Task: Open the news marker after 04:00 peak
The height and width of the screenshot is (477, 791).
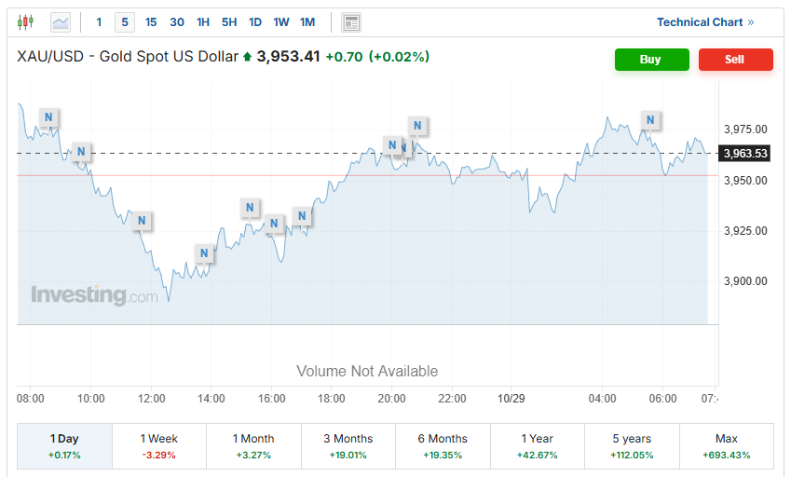Action: pos(650,120)
